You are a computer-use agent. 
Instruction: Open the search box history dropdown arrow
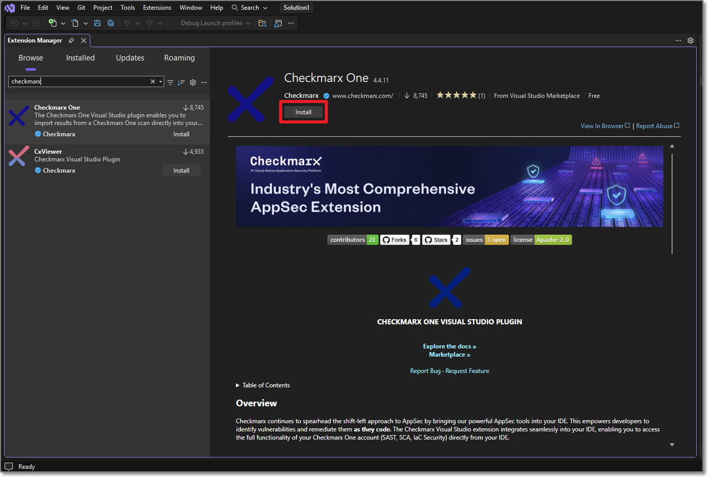[161, 81]
